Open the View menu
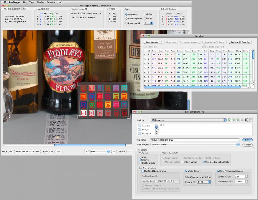The height and width of the screenshot is (200, 258). (32, 2)
